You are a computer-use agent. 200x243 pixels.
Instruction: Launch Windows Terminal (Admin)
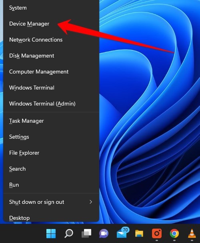[x=51, y=104]
